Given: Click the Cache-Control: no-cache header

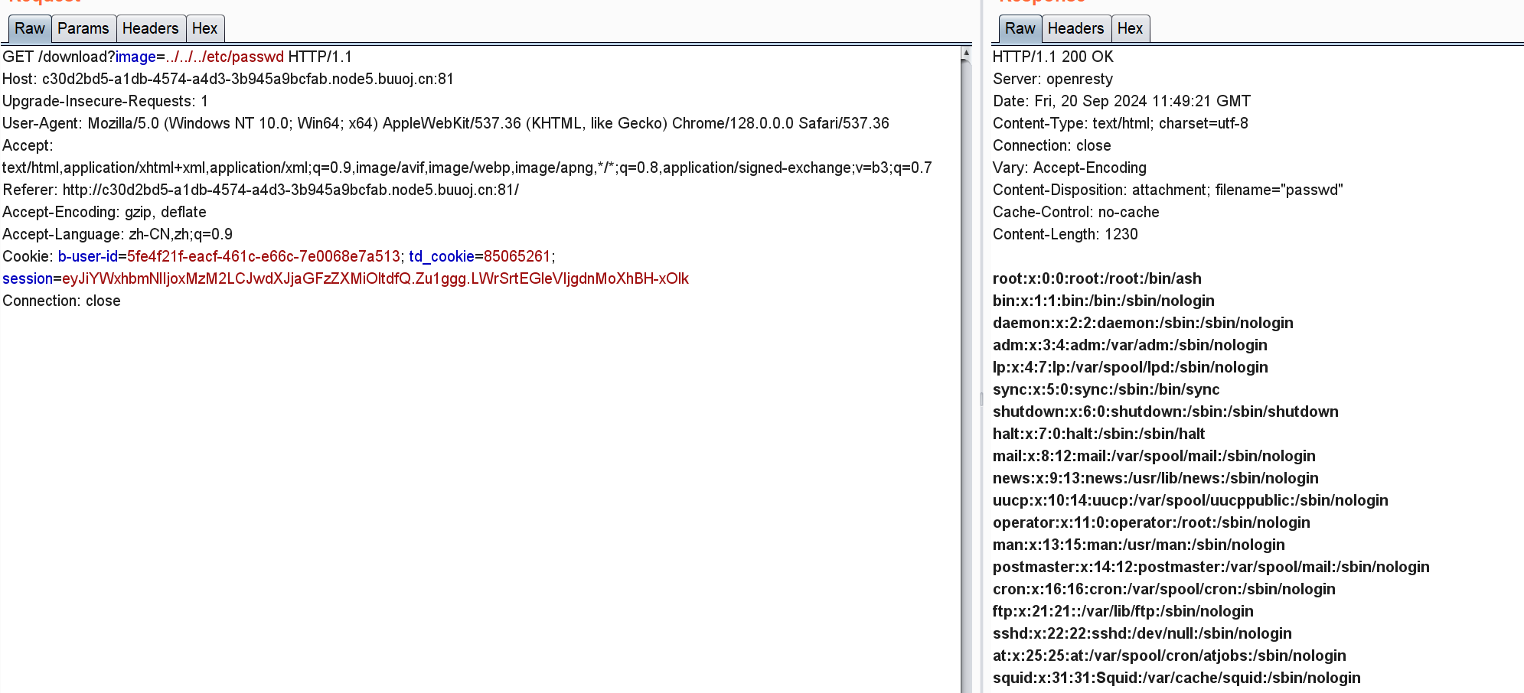Looking at the screenshot, I should coord(1075,212).
